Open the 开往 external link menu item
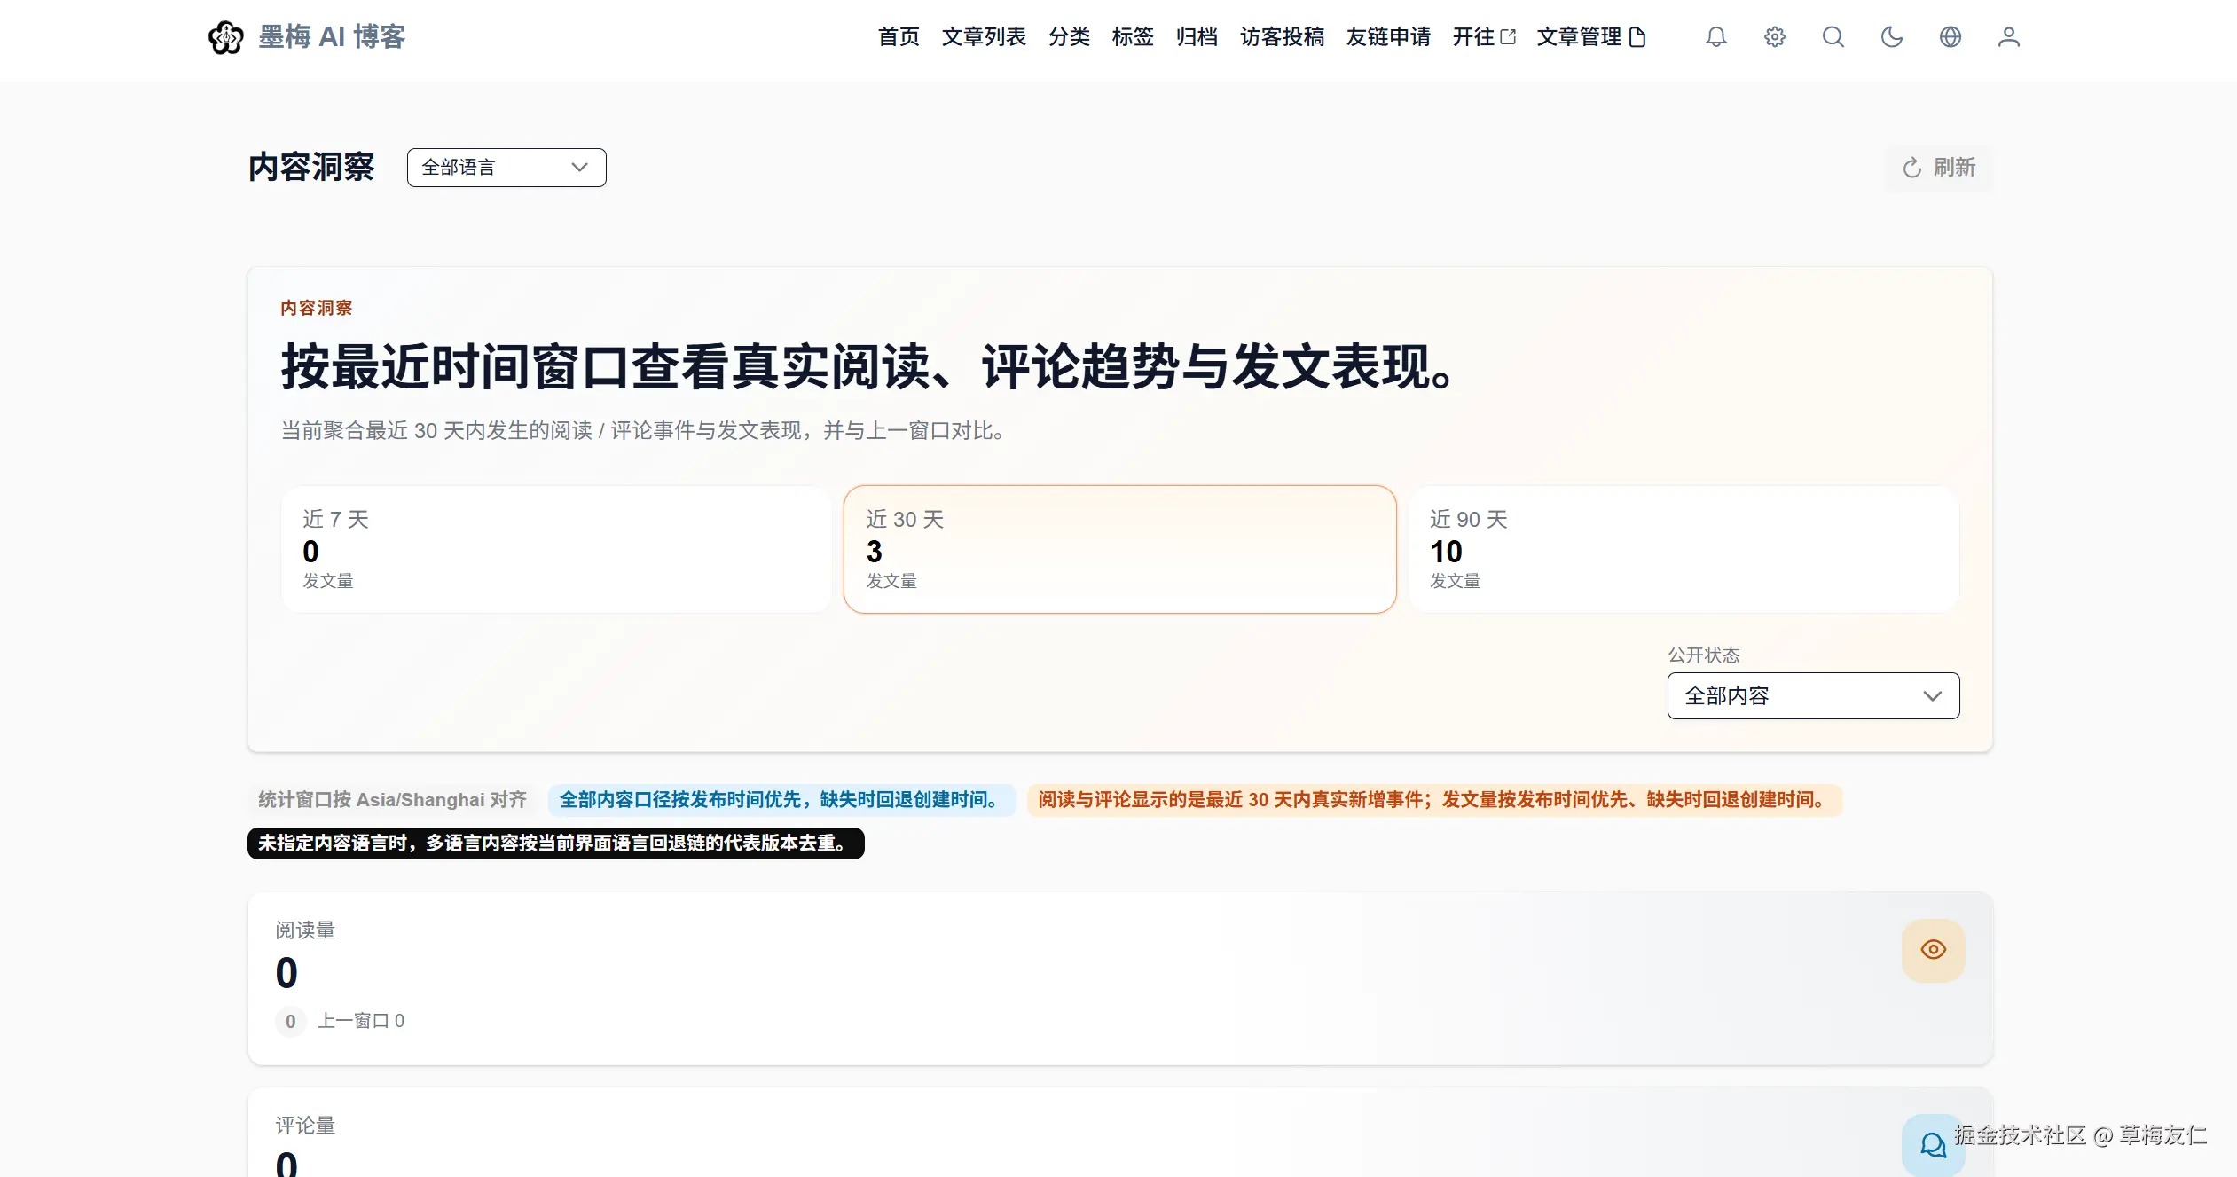 [x=1483, y=37]
